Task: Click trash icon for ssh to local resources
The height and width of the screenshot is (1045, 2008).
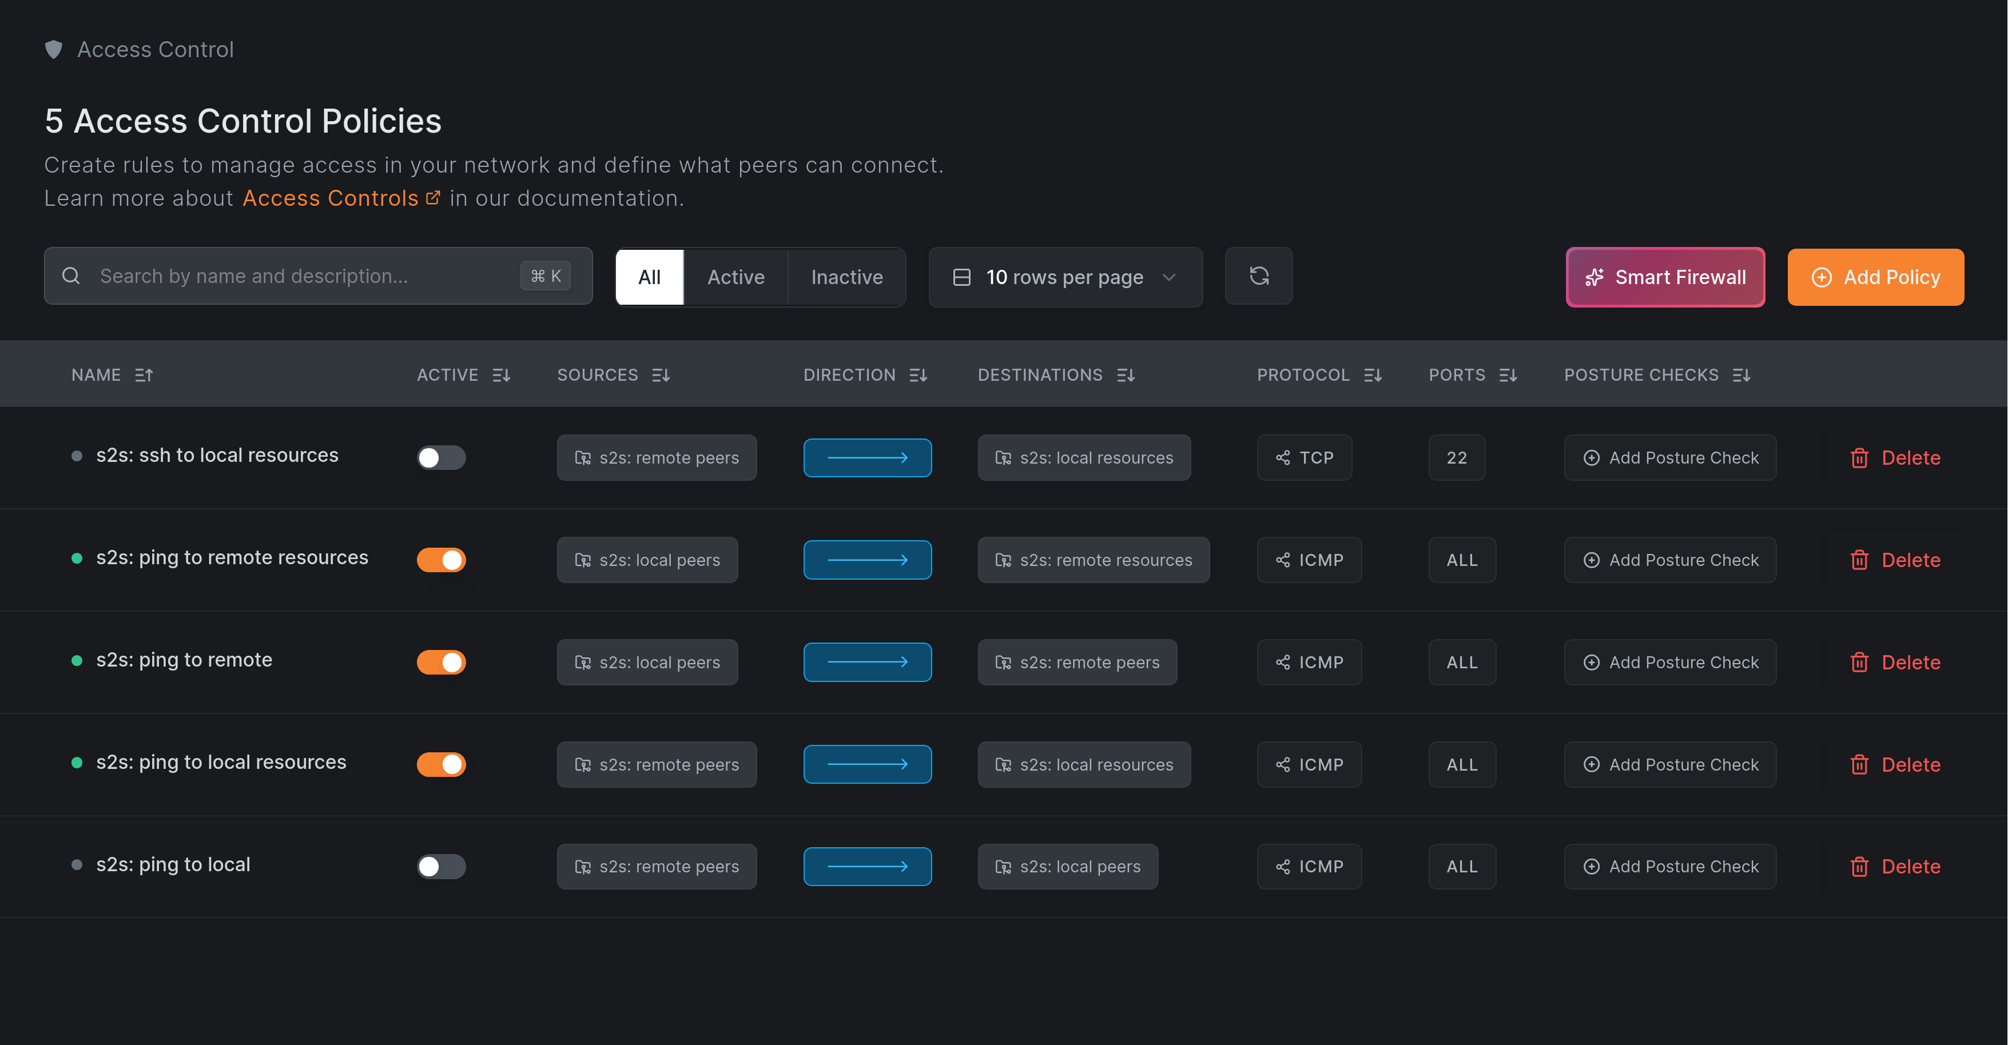Action: (1859, 458)
